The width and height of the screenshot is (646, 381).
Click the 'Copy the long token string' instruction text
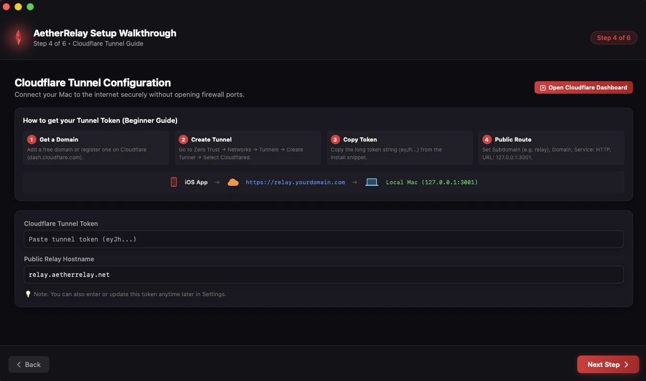click(x=387, y=154)
